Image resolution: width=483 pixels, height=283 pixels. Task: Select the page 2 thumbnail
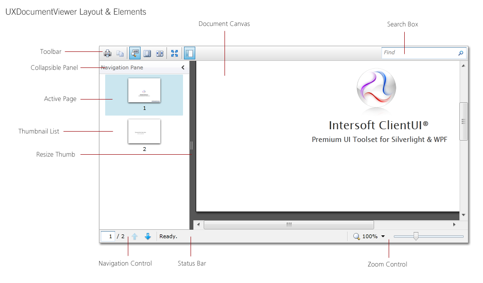pyautogui.click(x=144, y=132)
